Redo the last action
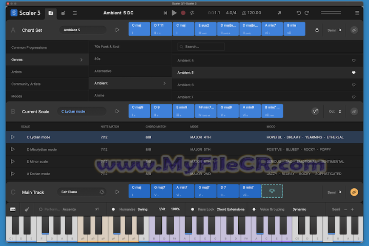The width and height of the screenshot is (369, 246). click(307, 13)
